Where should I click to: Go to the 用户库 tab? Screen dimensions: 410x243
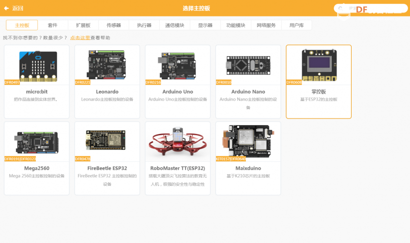[297, 25]
